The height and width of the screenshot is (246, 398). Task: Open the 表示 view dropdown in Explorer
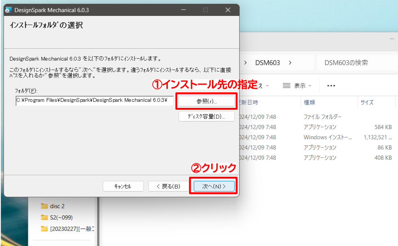click(297, 86)
